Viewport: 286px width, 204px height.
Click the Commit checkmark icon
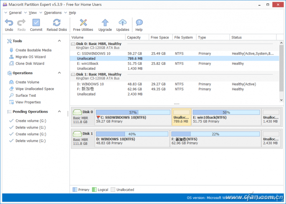[x=36, y=23]
